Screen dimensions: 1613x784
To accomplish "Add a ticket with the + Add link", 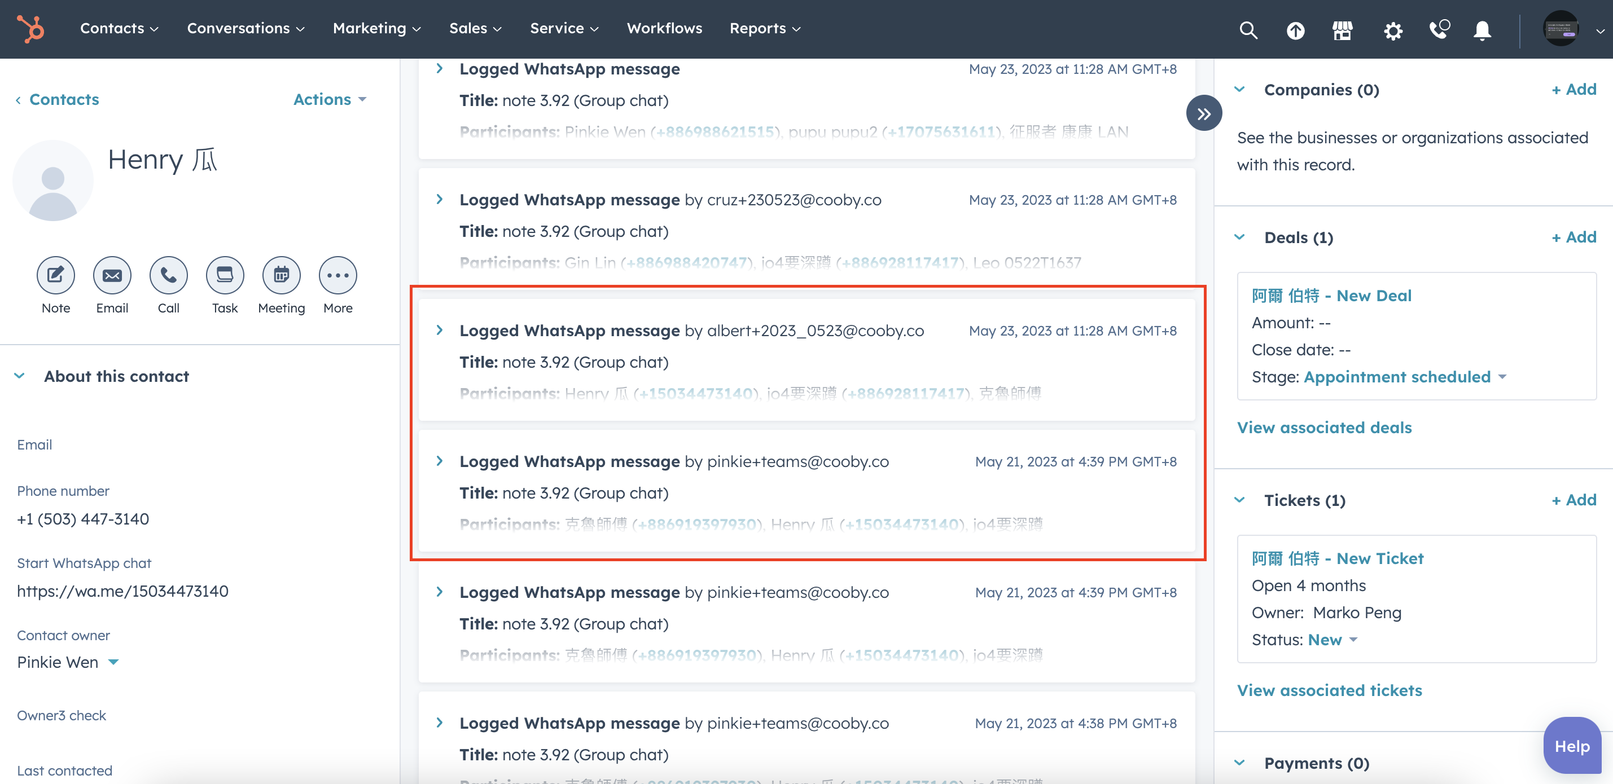I will click(x=1573, y=499).
